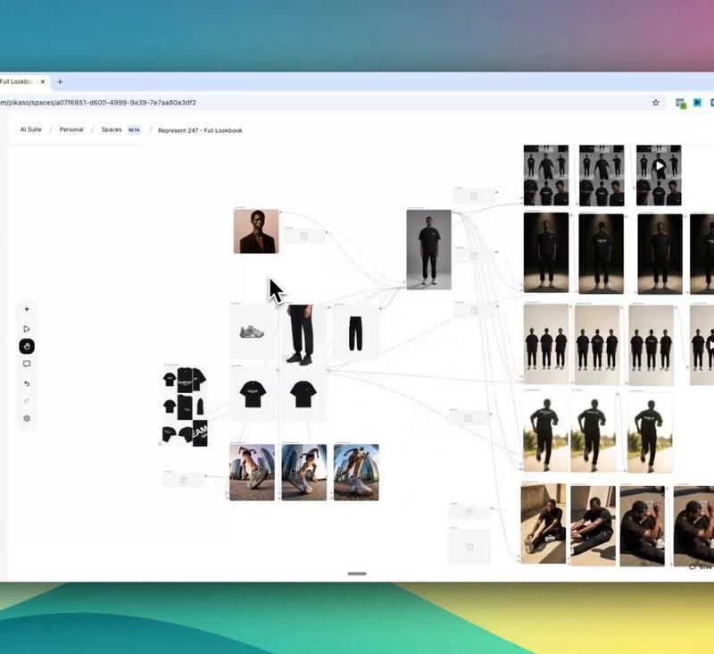Select the text node left of the top-row collages

point(474,196)
